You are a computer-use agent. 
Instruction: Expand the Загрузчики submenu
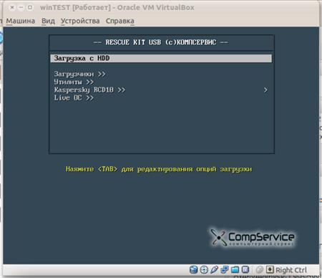(x=79, y=74)
